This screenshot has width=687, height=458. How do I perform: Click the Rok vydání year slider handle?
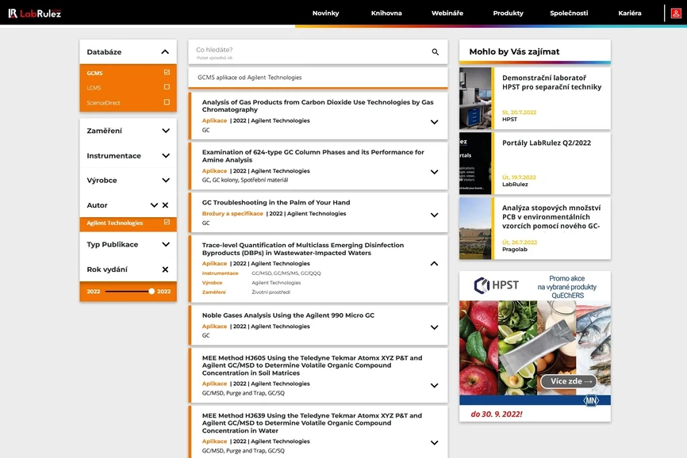point(152,292)
